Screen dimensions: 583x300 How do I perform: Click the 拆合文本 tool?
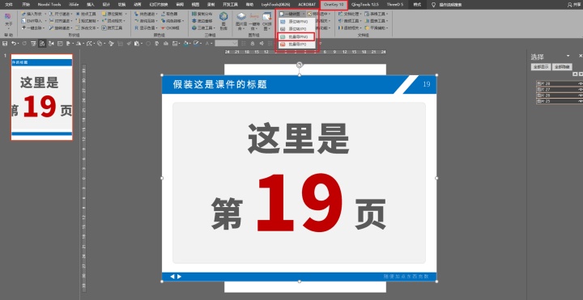coord(87,27)
